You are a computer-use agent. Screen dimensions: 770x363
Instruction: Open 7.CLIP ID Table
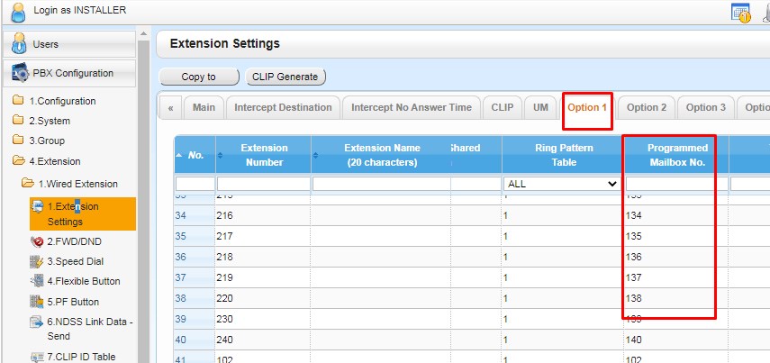pyautogui.click(x=73, y=357)
